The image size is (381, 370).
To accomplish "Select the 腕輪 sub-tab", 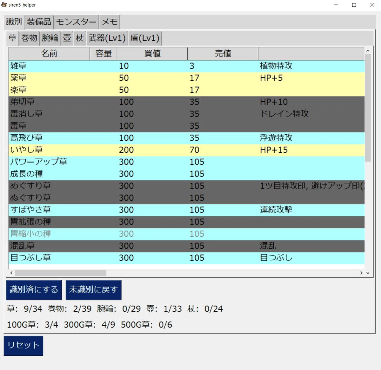I will pyautogui.click(x=50, y=38).
